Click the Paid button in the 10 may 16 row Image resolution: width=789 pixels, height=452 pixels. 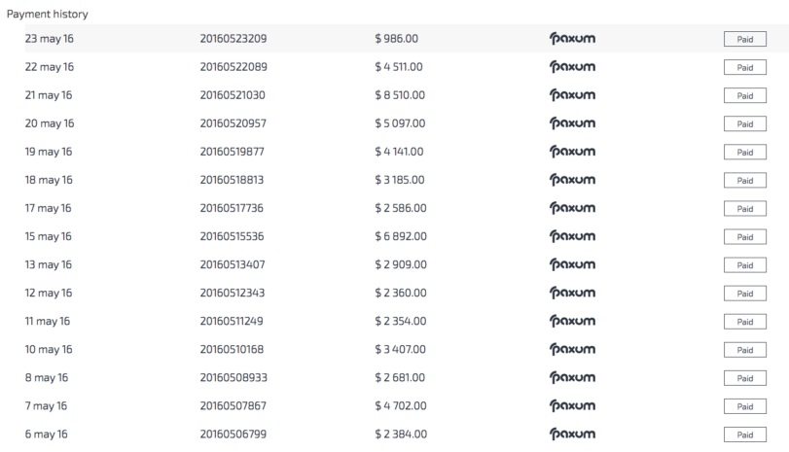point(744,350)
